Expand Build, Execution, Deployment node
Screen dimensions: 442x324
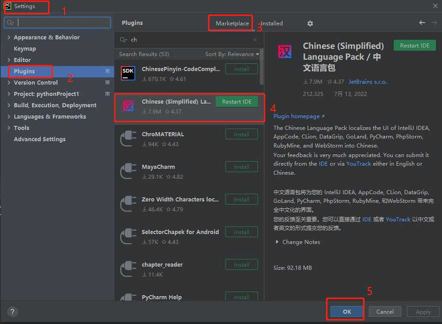pos(8,105)
